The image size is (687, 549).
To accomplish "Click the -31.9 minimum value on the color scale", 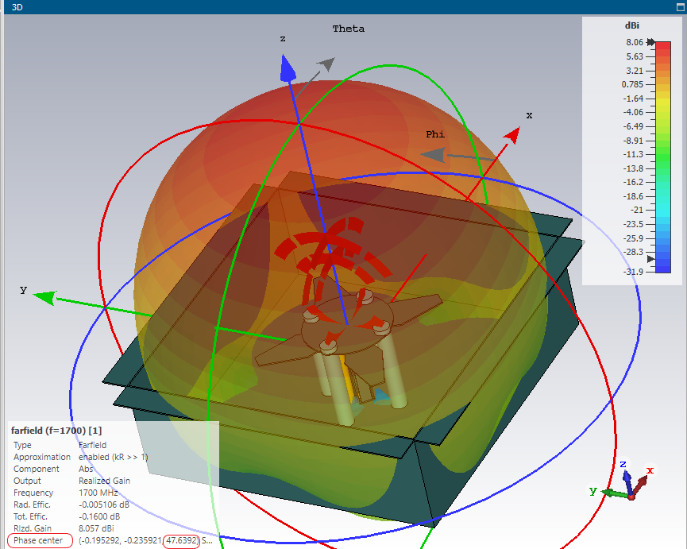I will (633, 272).
